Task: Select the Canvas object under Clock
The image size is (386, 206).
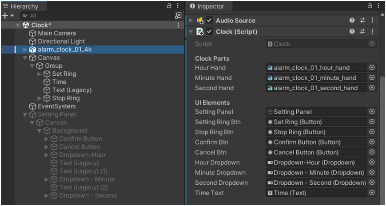Action: 44,58
